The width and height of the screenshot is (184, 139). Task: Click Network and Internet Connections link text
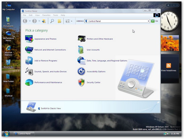point(50,50)
